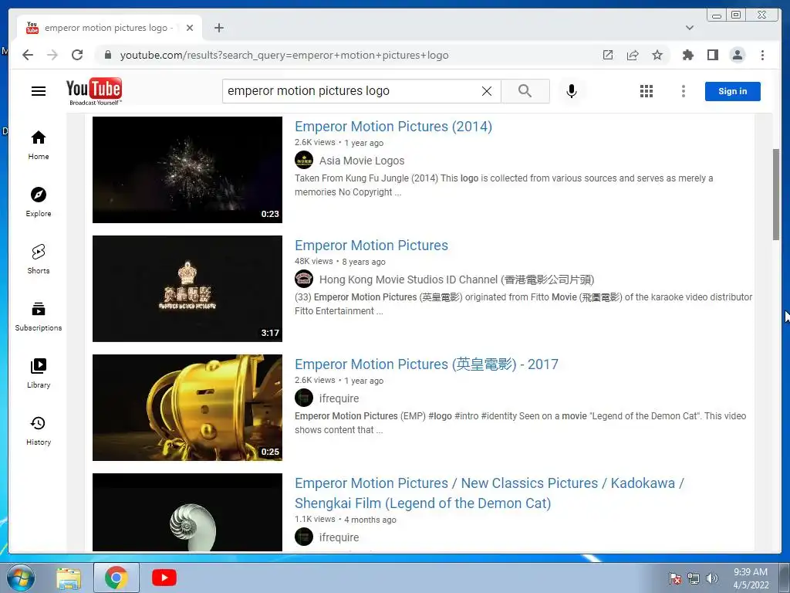Viewport: 790px width, 593px height.
Task: Click Hong Kong Movie Studios channel avatar
Action: point(304,279)
